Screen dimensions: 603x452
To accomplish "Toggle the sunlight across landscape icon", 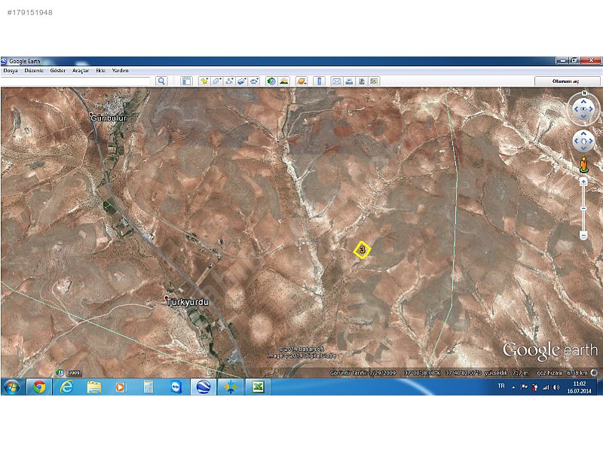I will click(284, 81).
